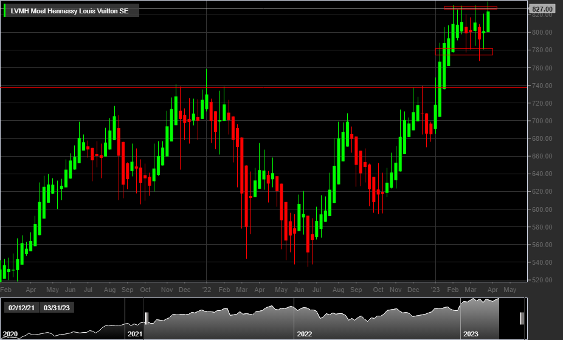Click the 560.00 price axis label
This screenshot has height=340, width=563.
click(x=542, y=245)
